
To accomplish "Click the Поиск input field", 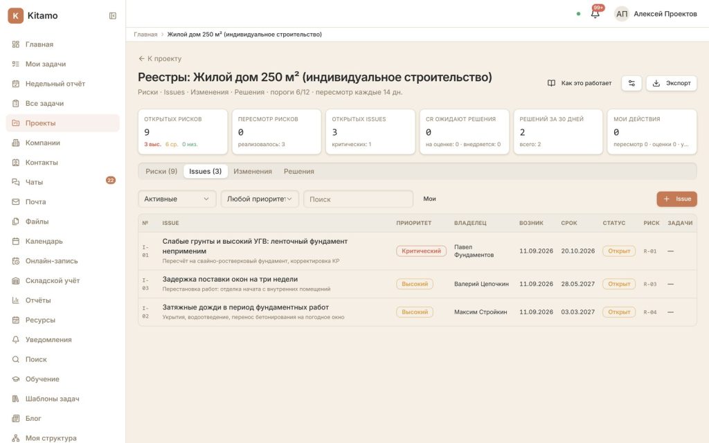I will [358, 199].
